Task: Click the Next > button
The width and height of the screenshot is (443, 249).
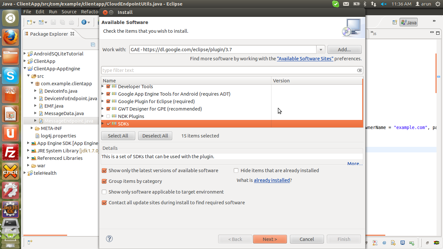Action: pos(270,239)
